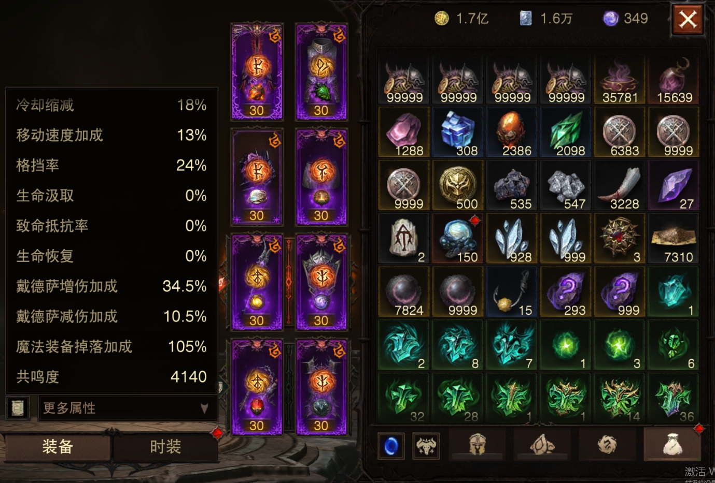Viewport: 715px width, 483px height.
Task: Select the helmet inventory filter tab
Action: [477, 445]
